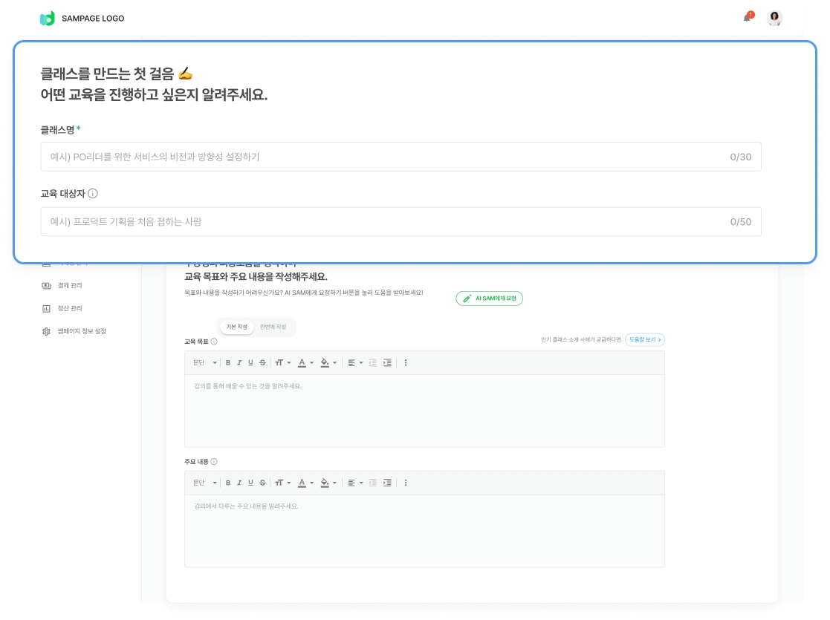This screenshot has width=830, height=620.
Task: Open 정산 관리 in the sidebar
Action: tap(69, 308)
